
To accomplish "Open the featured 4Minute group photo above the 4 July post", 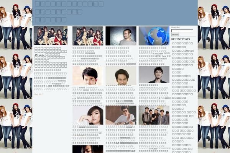I will tap(51, 36).
